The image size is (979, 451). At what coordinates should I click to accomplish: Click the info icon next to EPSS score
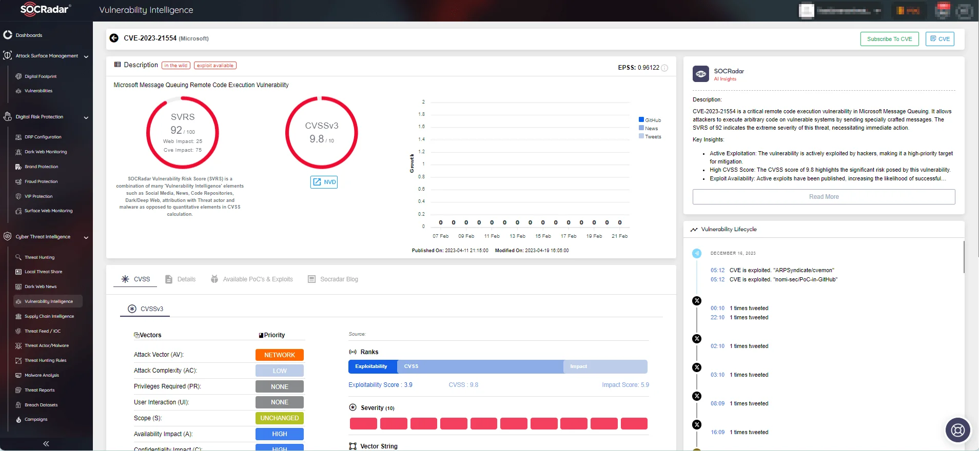[664, 68]
